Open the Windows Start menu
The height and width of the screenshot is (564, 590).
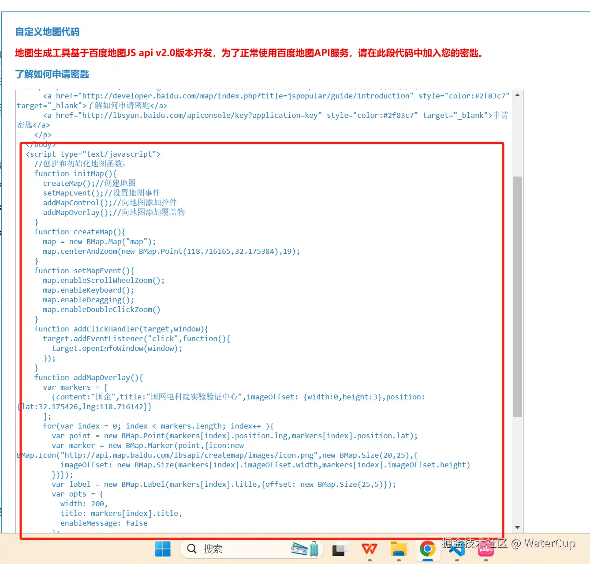163,549
